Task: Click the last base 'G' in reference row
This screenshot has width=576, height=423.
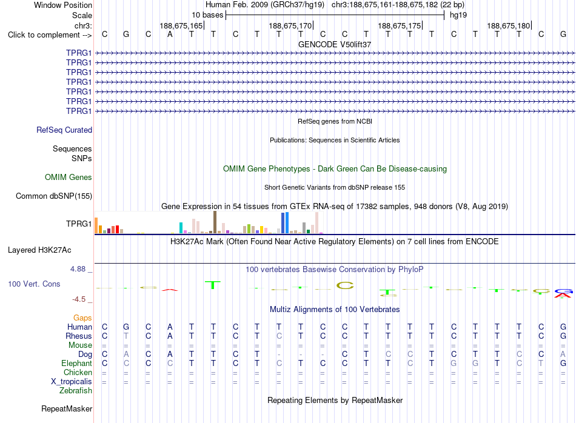Action: (563, 34)
